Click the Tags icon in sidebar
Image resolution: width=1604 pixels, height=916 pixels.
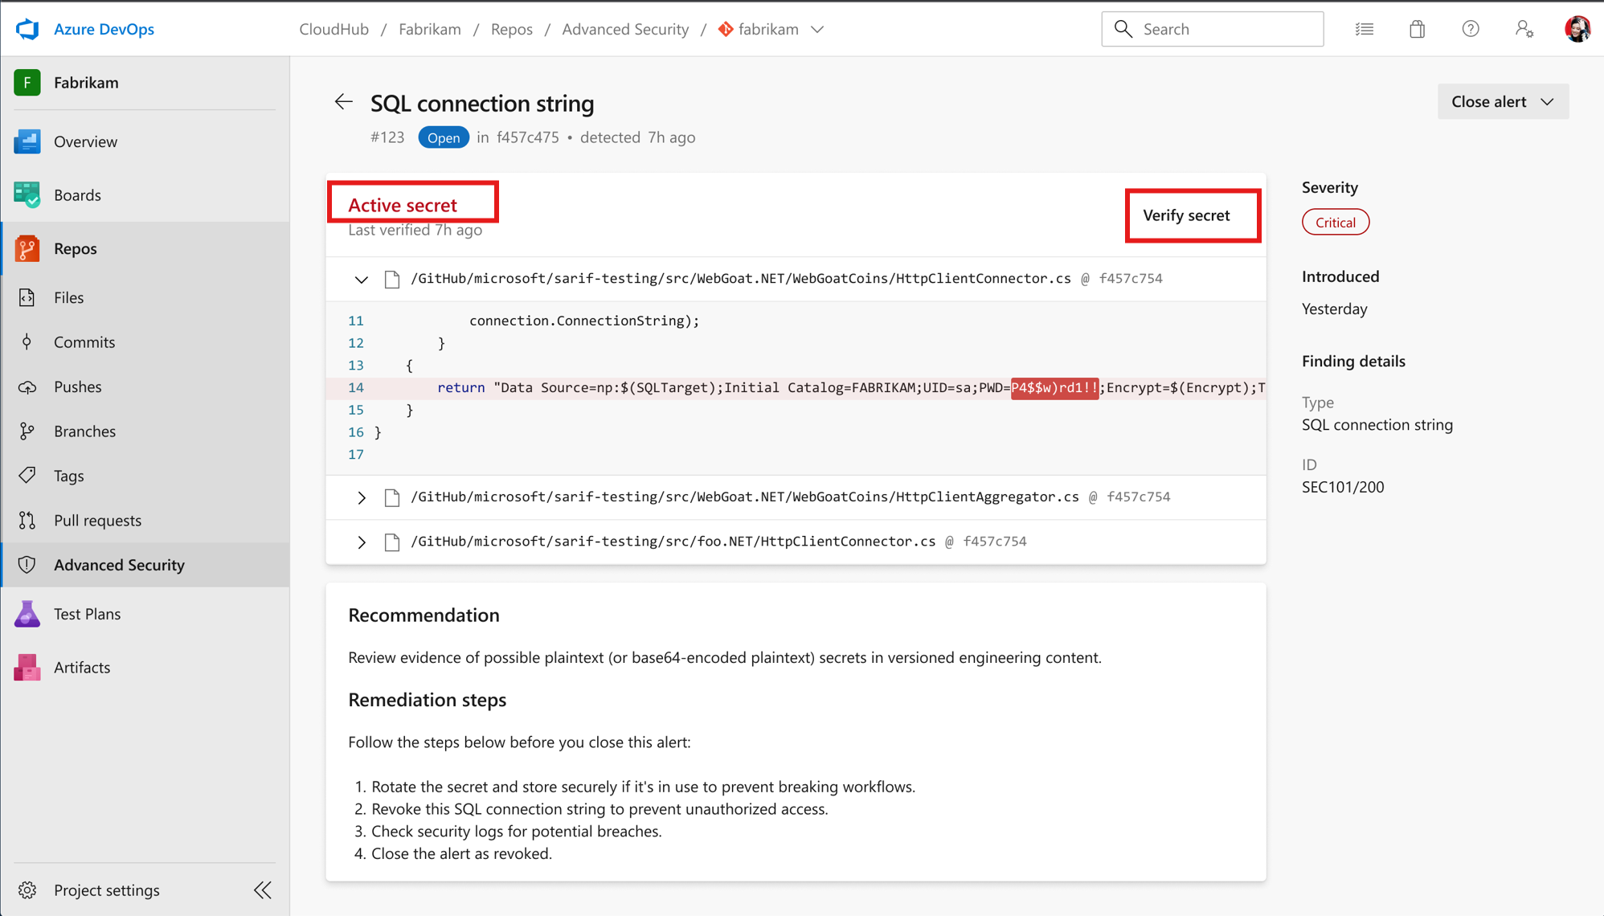[27, 476]
